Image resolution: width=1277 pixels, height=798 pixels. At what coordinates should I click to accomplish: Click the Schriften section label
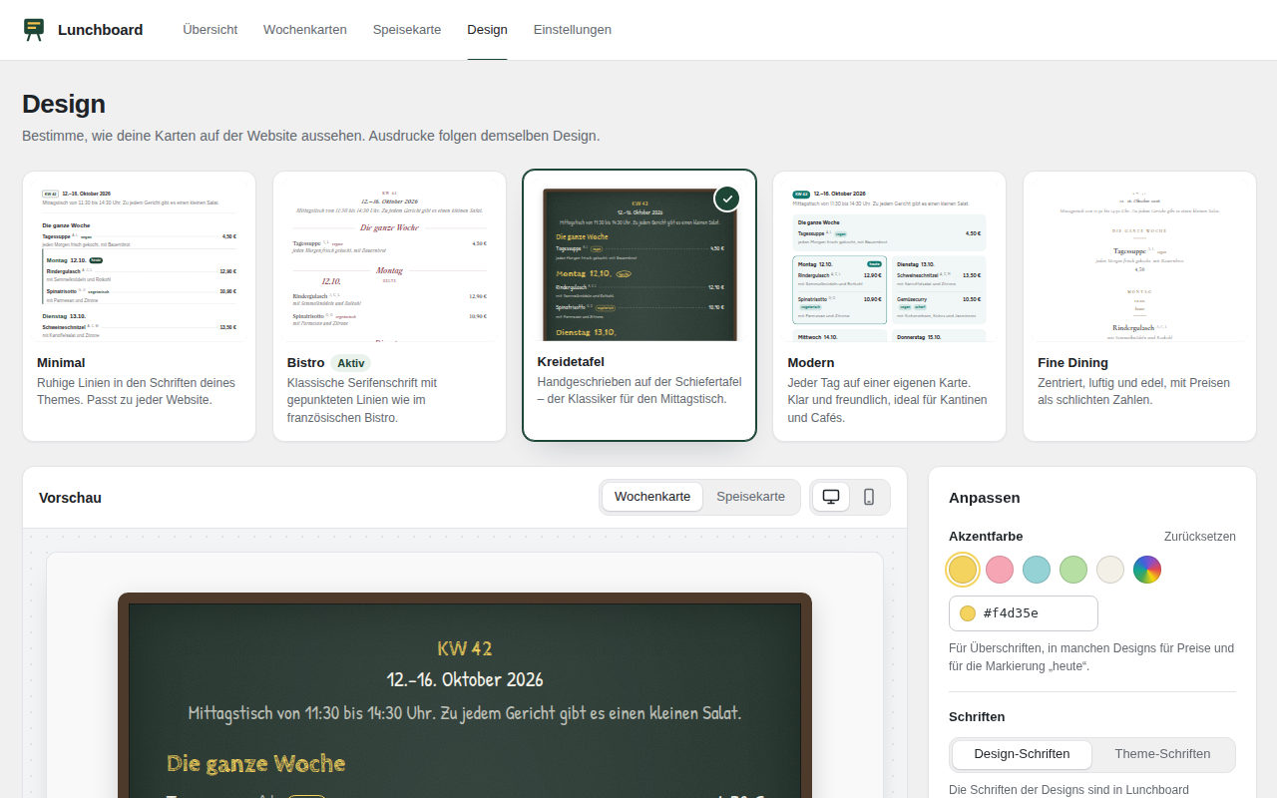click(977, 717)
